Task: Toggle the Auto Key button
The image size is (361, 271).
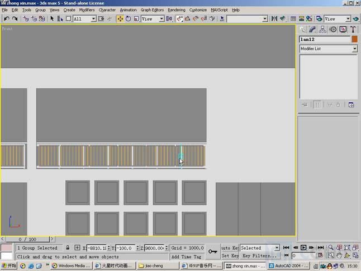Action: pyautogui.click(x=230, y=248)
